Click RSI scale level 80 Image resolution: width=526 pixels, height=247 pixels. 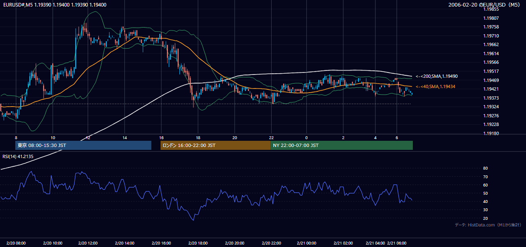[485, 168]
